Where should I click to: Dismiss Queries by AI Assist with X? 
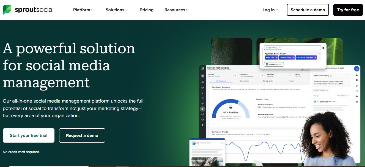tap(319, 53)
